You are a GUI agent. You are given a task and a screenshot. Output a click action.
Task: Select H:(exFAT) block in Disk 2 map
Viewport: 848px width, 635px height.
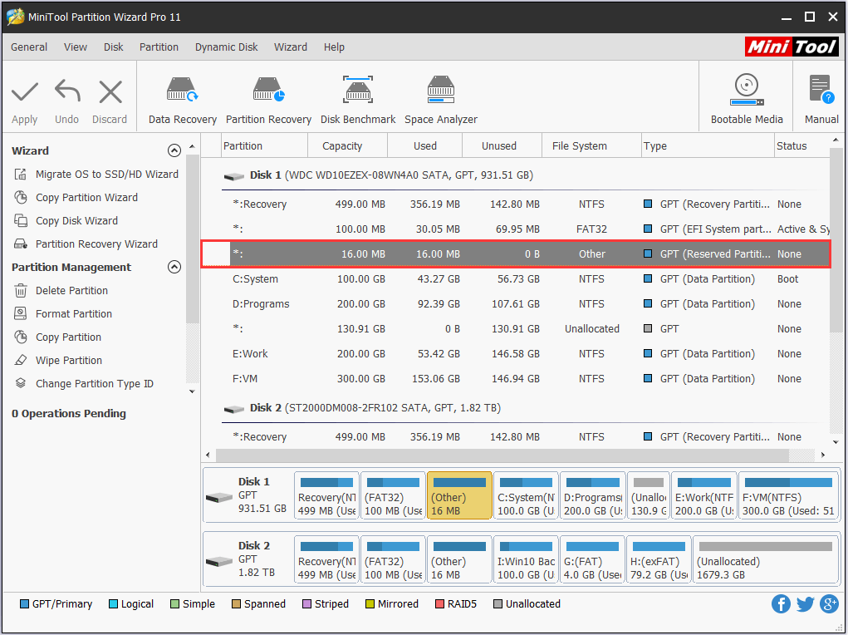pos(659,559)
